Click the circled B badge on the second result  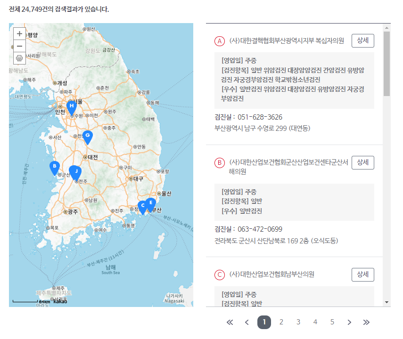tap(218, 162)
